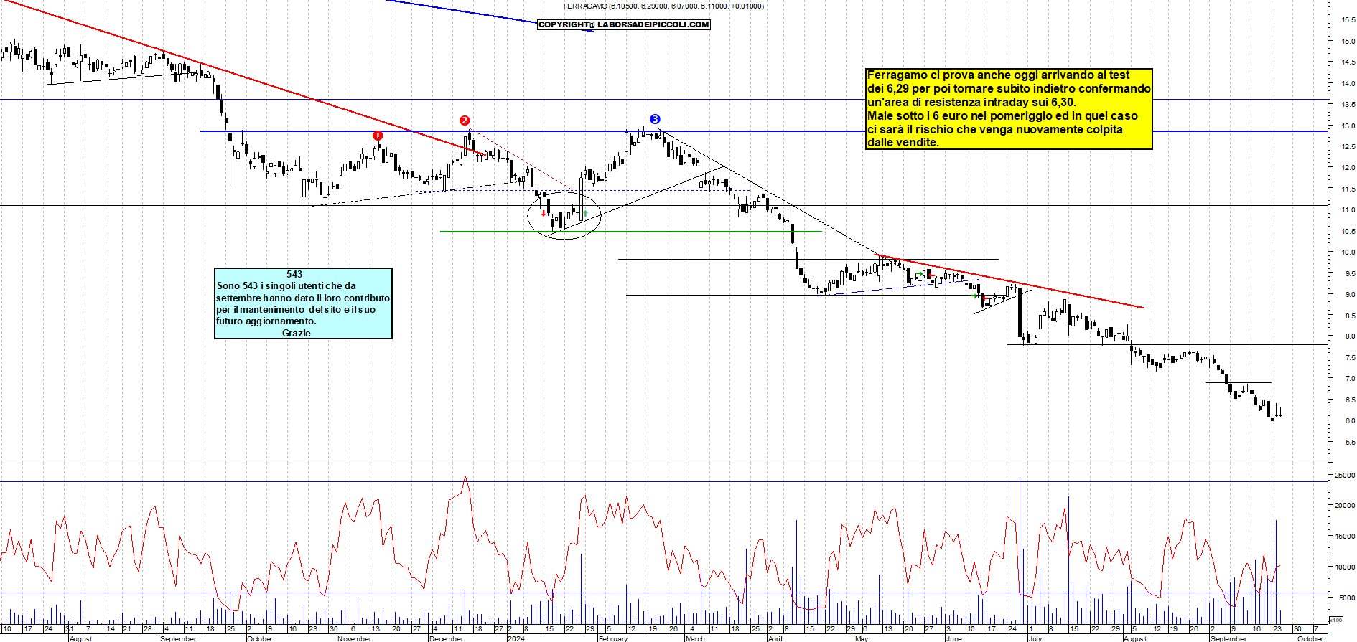The height and width of the screenshot is (642, 1357).
Task: Click the red circle marker numbered 1
Action: 378,136
